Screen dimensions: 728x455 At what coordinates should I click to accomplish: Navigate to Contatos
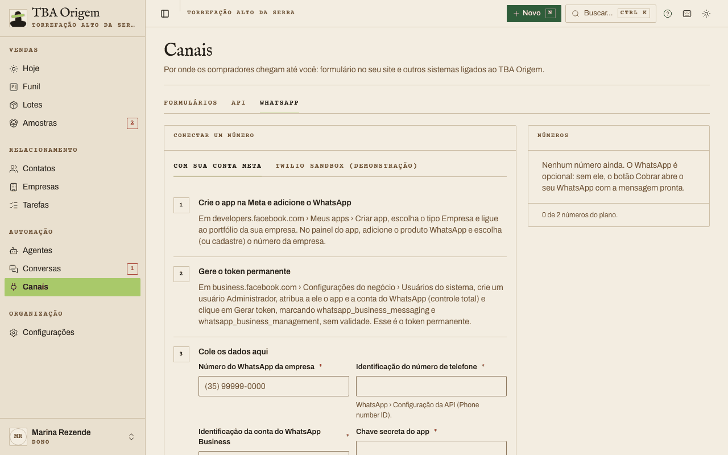(72, 168)
